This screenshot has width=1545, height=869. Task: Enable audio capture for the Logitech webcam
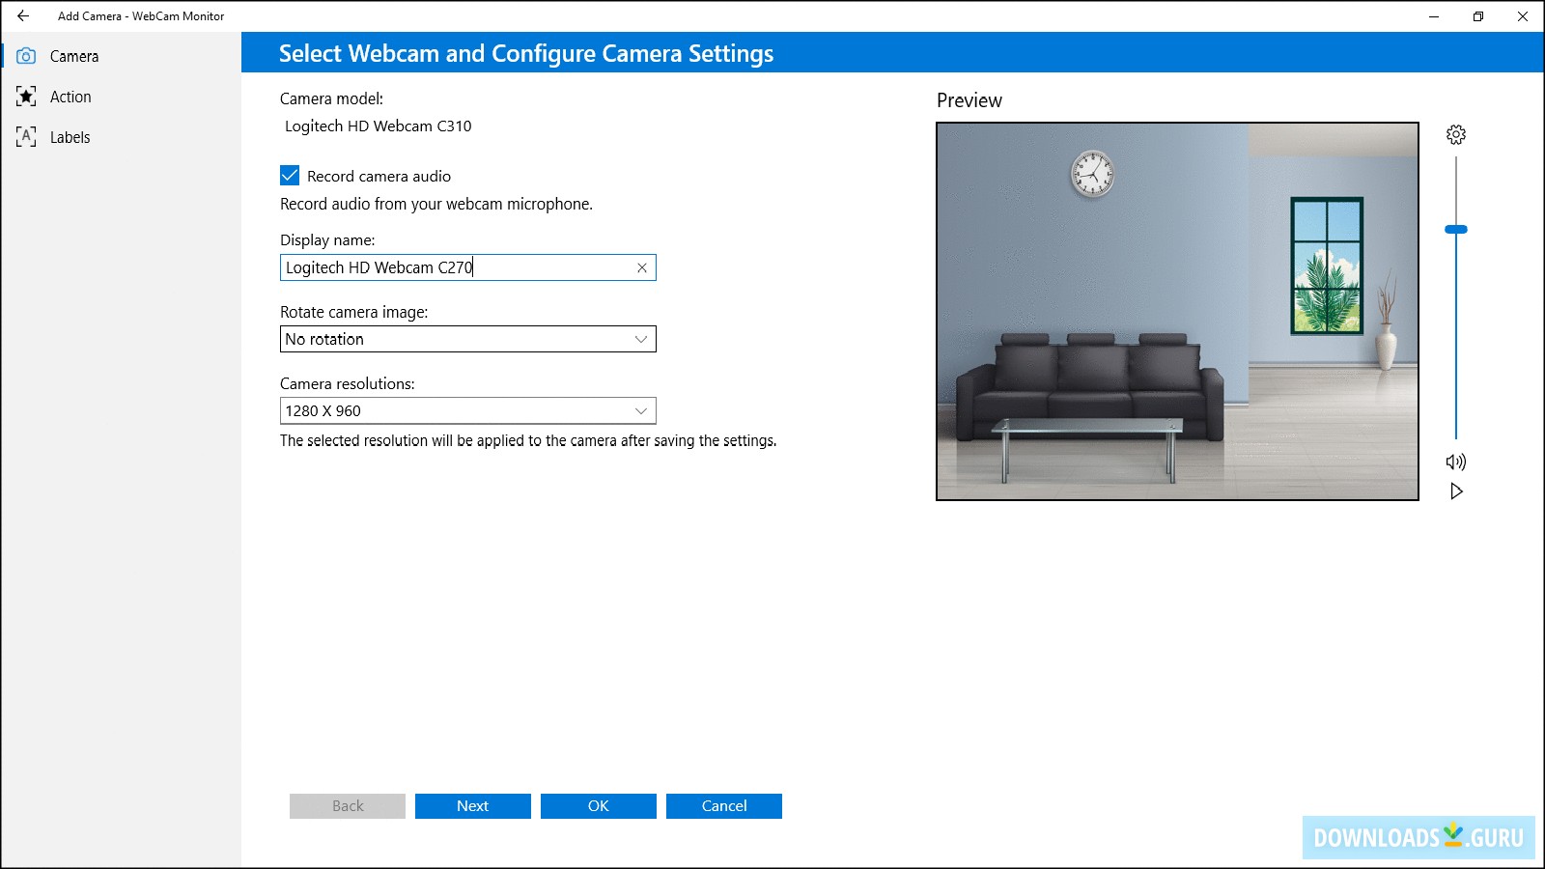289,176
